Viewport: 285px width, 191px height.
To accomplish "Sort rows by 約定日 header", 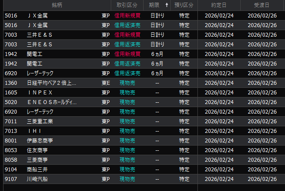I will point(219,5).
